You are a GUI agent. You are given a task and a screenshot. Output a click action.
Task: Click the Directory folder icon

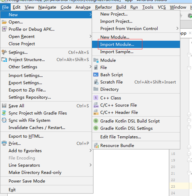(96, 89)
